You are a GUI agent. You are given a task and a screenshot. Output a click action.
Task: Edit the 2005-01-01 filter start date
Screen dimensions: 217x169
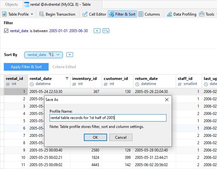(x=58, y=31)
